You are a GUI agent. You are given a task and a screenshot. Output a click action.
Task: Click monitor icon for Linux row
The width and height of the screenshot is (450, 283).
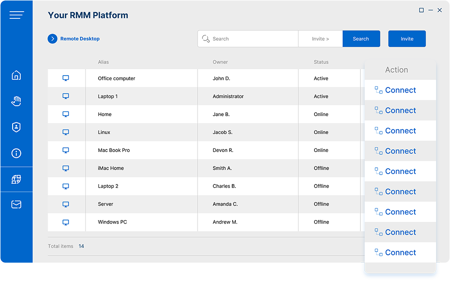pos(66,132)
